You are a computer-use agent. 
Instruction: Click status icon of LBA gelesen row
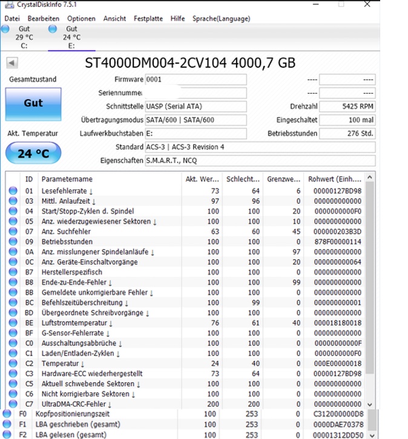7,435
